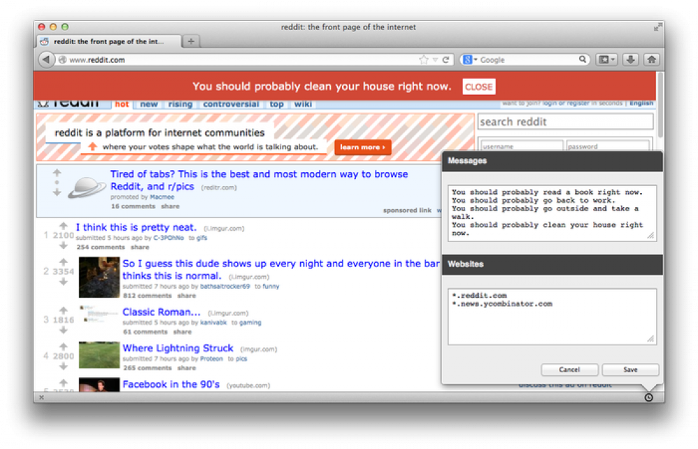Open the green "Where Lightning Struck" thumbnail
Screen dimensions: 698x449
(99, 355)
